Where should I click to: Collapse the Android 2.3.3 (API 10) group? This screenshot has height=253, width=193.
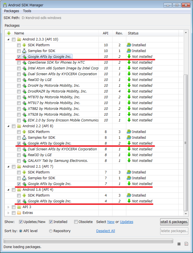(9, 39)
